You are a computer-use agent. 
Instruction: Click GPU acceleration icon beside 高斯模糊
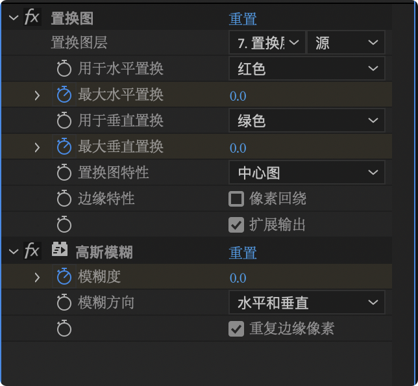pos(60,251)
